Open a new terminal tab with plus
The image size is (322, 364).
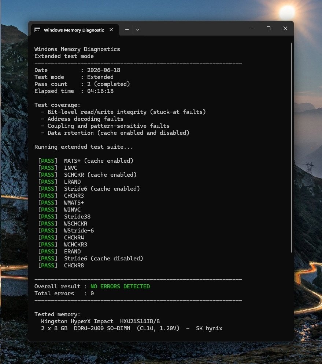click(x=127, y=30)
